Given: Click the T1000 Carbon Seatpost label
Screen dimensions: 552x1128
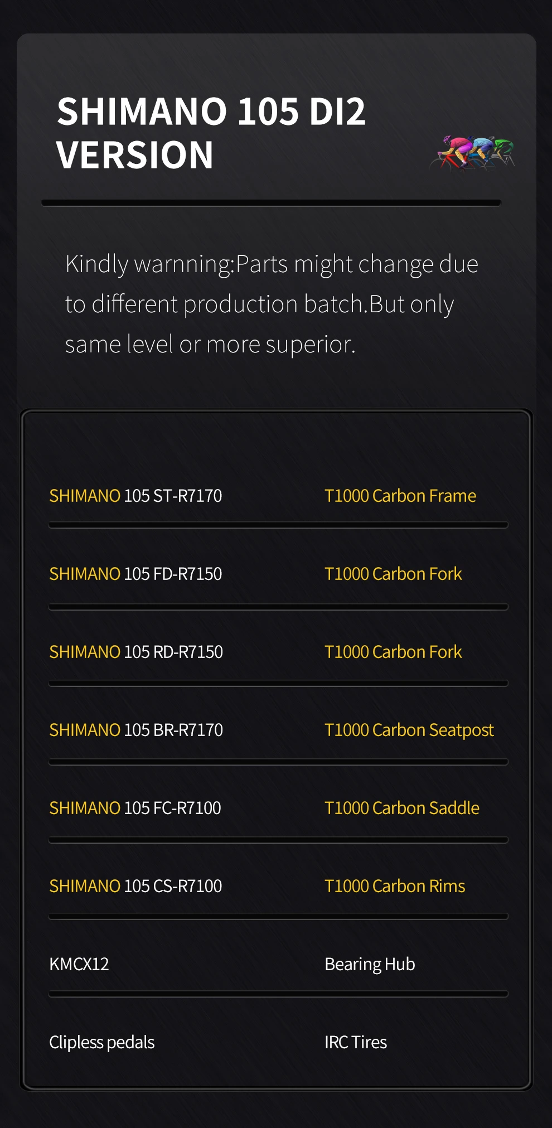Looking at the screenshot, I should pyautogui.click(x=409, y=730).
